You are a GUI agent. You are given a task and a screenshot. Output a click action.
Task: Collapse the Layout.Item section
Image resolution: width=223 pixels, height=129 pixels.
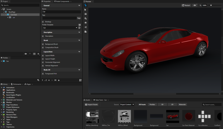(x=79, y=52)
